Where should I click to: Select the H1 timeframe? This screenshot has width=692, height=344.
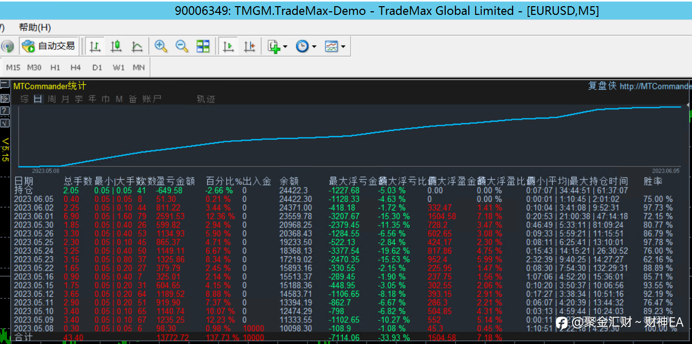(55, 67)
